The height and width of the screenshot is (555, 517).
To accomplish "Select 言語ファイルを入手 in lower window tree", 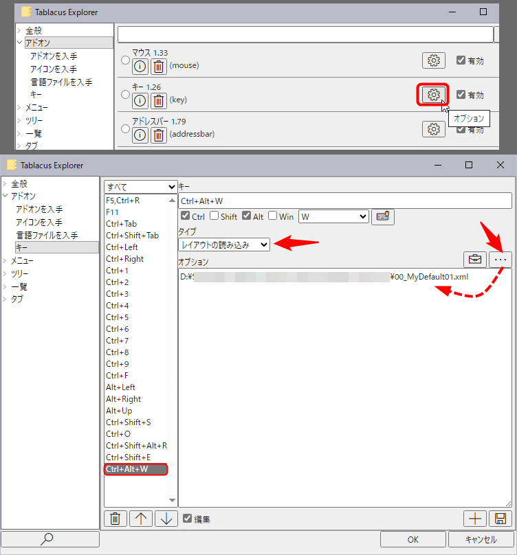I will coord(47,236).
